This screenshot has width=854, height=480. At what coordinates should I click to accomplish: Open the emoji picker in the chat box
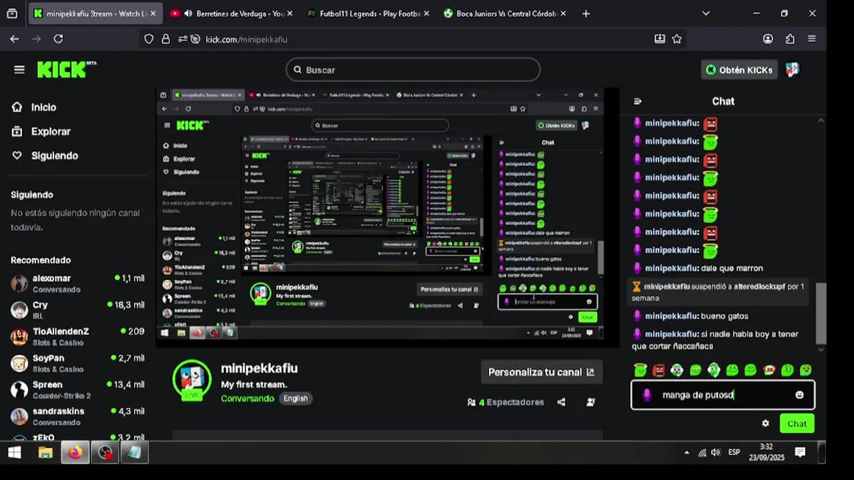coord(799,395)
